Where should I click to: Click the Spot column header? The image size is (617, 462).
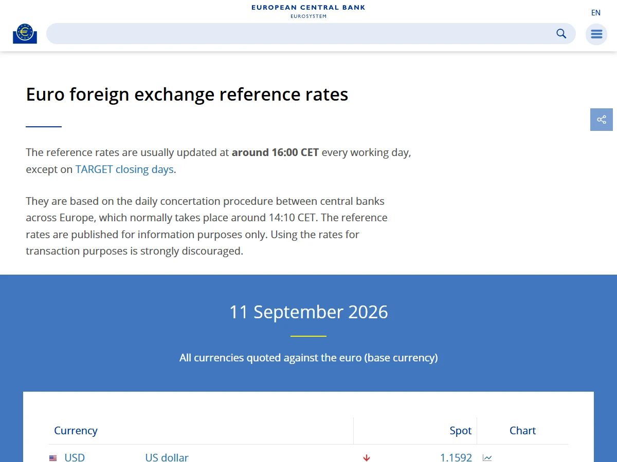point(461,431)
